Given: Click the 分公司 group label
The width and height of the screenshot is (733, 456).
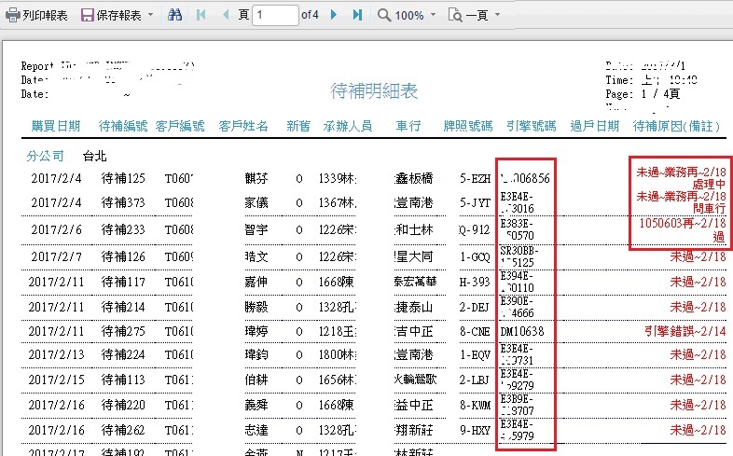Looking at the screenshot, I should click(x=46, y=154).
